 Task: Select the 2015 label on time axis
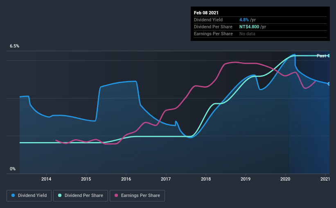tap(86, 179)
